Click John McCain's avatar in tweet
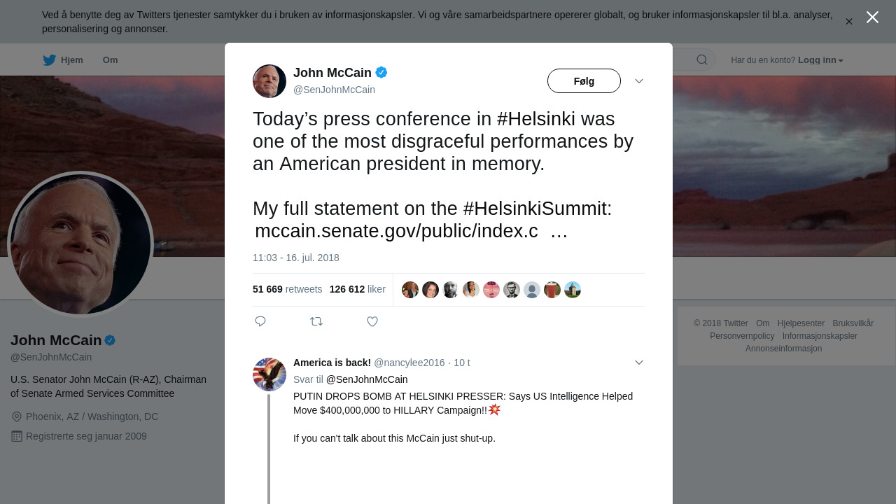The height and width of the screenshot is (504, 896). 269,81
